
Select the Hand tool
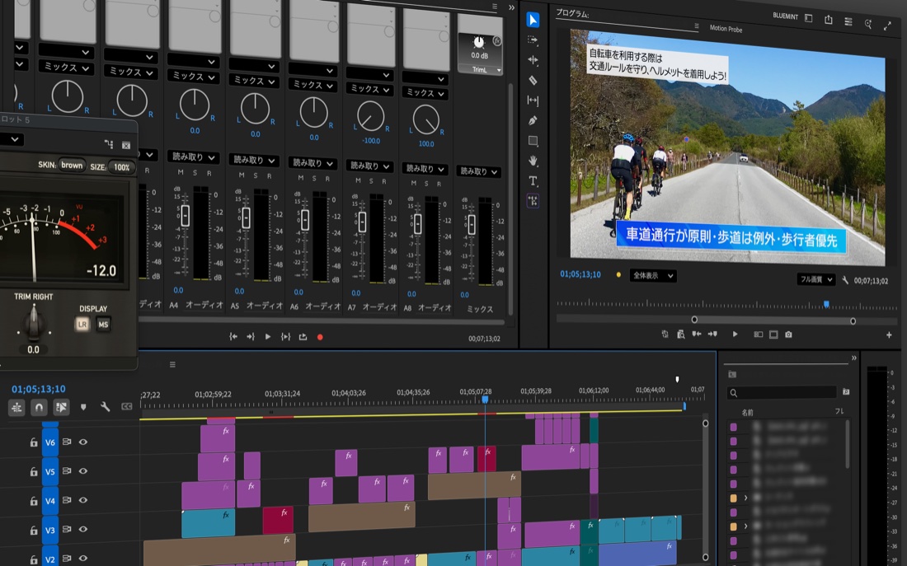pos(533,161)
